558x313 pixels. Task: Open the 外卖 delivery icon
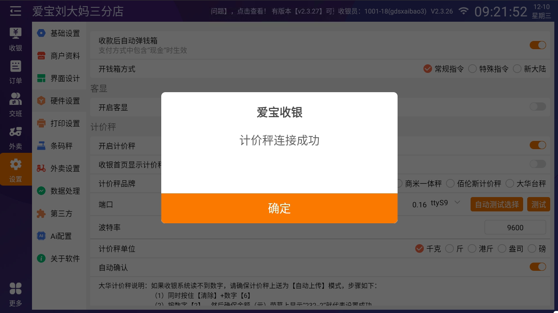(16, 132)
